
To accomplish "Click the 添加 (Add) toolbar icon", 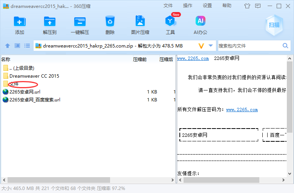I will (x=20, y=21).
